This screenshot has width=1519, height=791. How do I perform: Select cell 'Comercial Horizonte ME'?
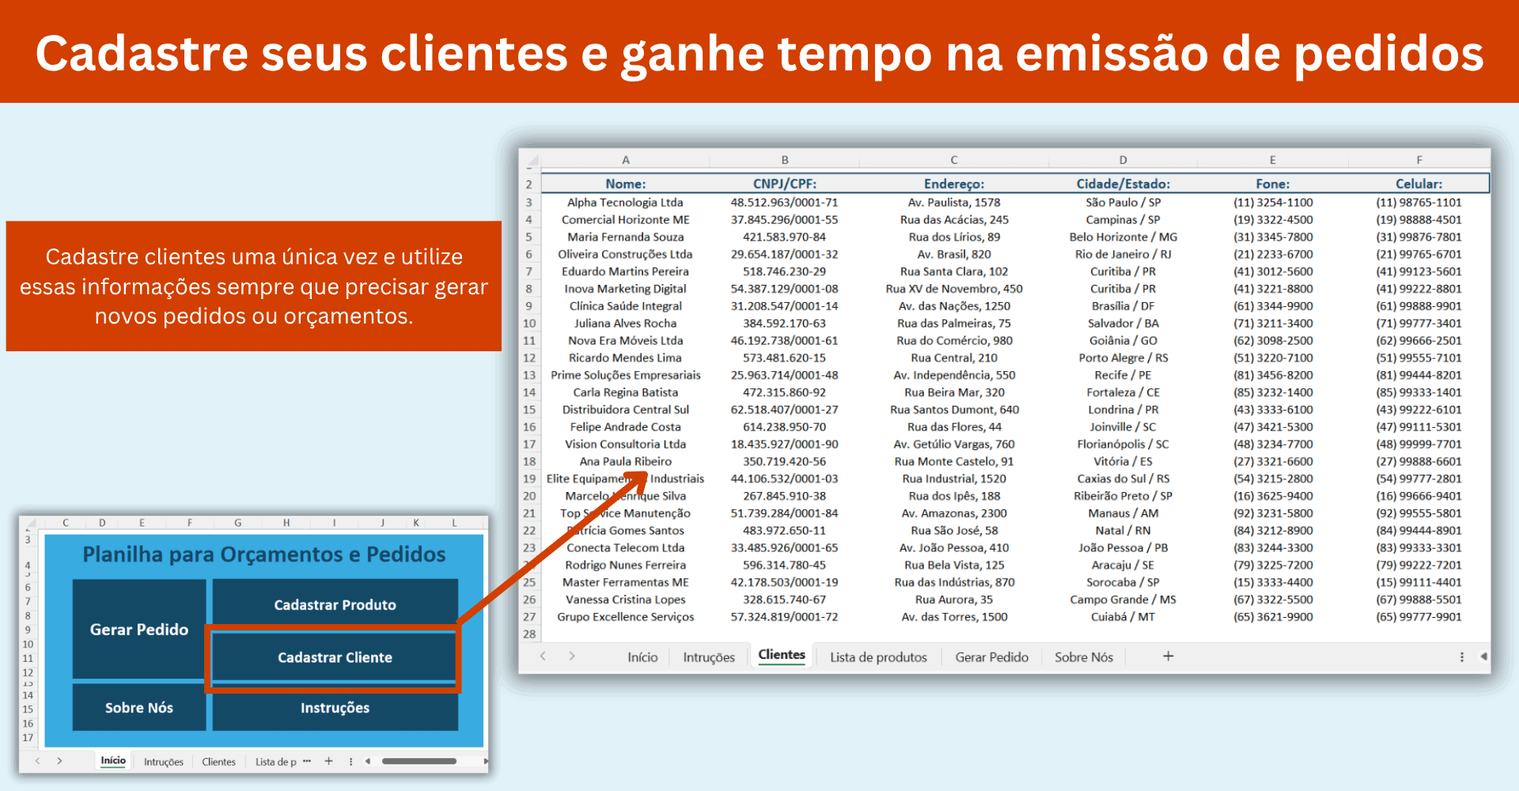point(626,220)
